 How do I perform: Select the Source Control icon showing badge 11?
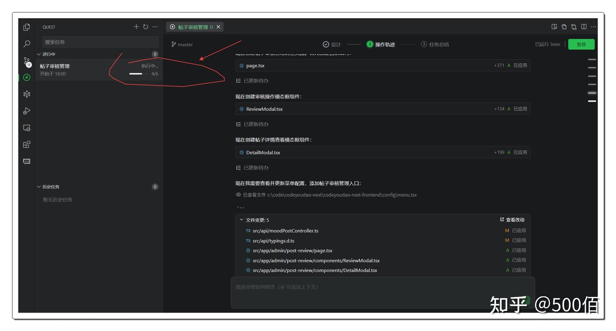[27, 61]
